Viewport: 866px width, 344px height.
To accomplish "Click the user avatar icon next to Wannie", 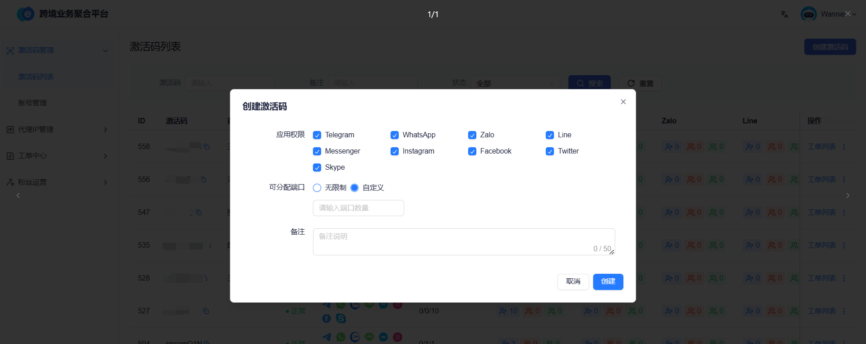I will (808, 14).
